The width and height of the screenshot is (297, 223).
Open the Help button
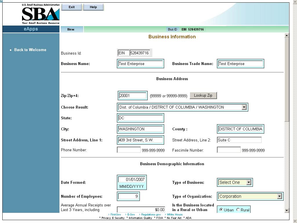tap(93, 7)
